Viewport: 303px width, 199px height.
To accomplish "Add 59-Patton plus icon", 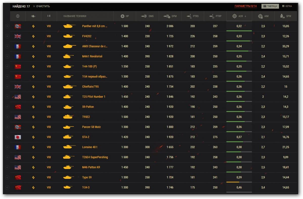I will [7, 107].
